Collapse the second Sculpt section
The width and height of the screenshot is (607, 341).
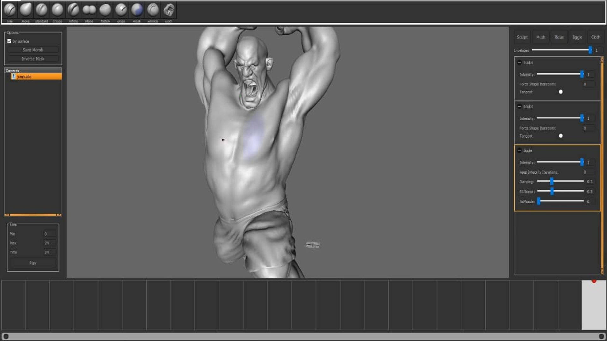(x=519, y=106)
